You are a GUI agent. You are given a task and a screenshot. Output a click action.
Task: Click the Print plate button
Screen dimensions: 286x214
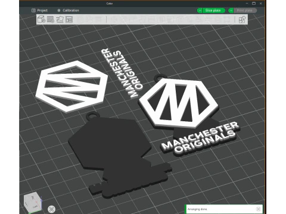pyautogui.click(x=245, y=11)
